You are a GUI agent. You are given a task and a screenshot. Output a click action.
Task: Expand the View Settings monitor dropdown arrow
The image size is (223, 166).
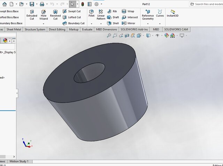(x=186, y=35)
